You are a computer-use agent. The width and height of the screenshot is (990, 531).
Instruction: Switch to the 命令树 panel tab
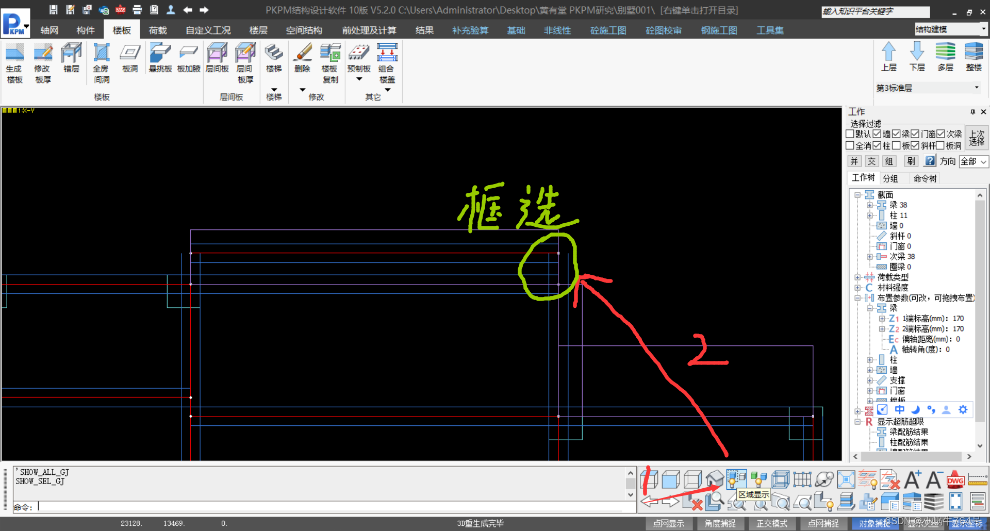(925, 178)
